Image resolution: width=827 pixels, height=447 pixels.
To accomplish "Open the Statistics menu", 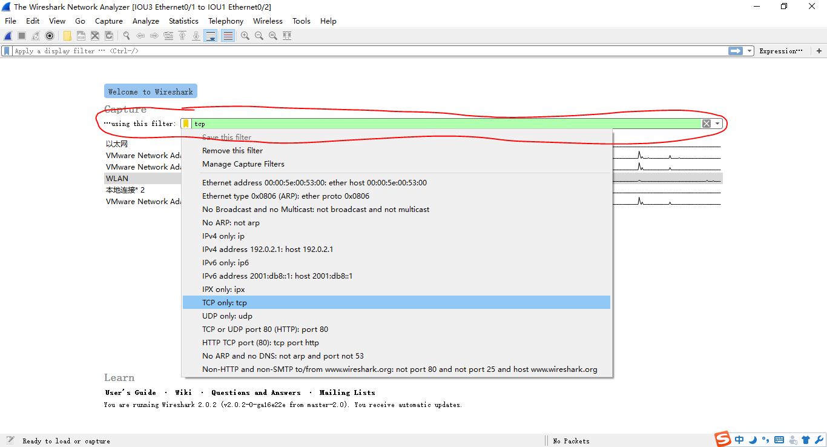I will [x=183, y=21].
